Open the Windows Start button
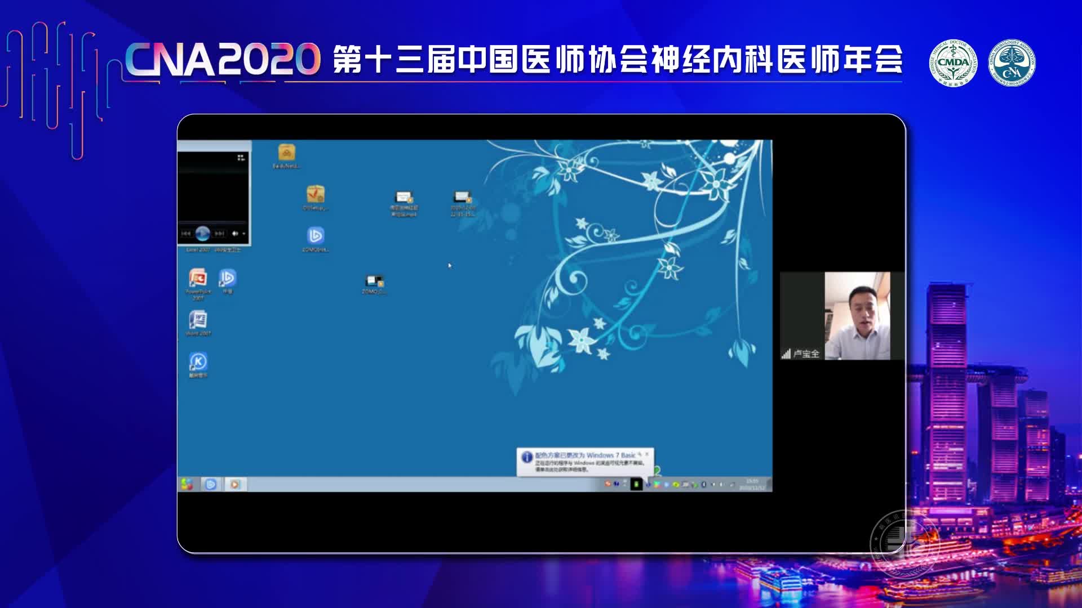Screen dimensions: 1082x608 pyautogui.click(x=187, y=484)
